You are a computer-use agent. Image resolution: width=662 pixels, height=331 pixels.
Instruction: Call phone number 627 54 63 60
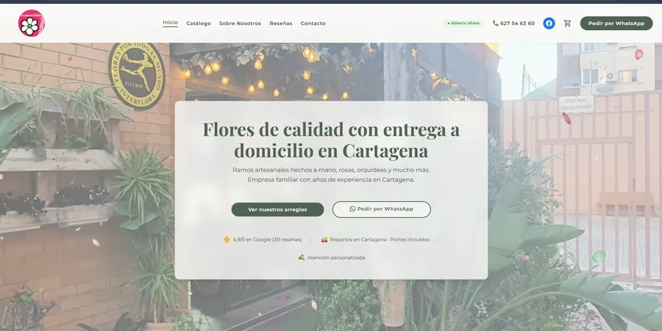[x=517, y=23]
